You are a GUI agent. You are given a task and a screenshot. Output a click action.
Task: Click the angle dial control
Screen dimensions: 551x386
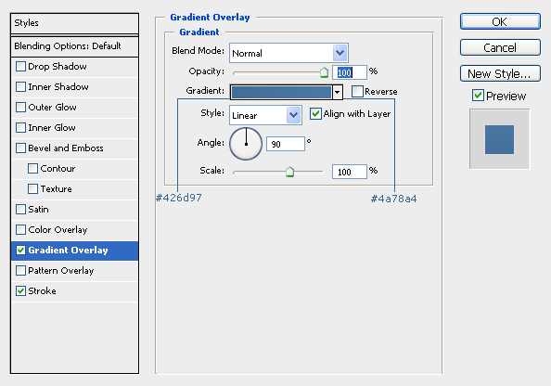(246, 144)
